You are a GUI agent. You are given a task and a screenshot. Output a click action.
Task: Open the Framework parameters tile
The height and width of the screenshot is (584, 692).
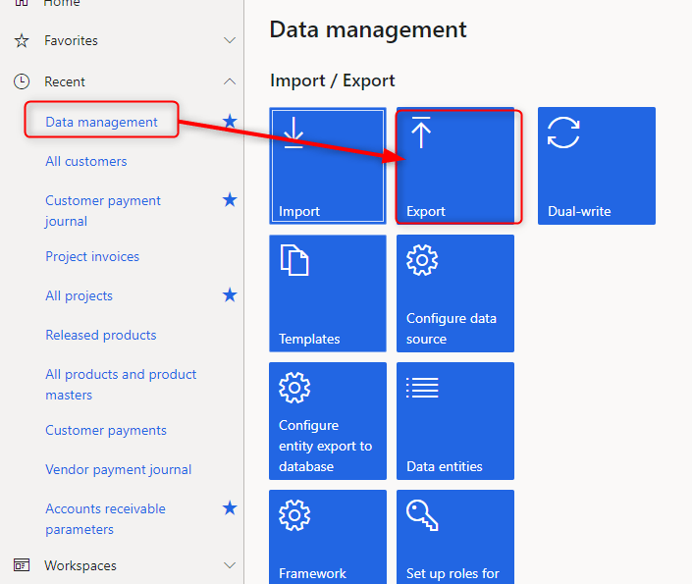click(x=327, y=537)
